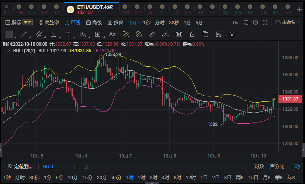The width and height of the screenshot is (305, 184).
Task: Click the orange rounded ruler icon
Action: point(139,34)
